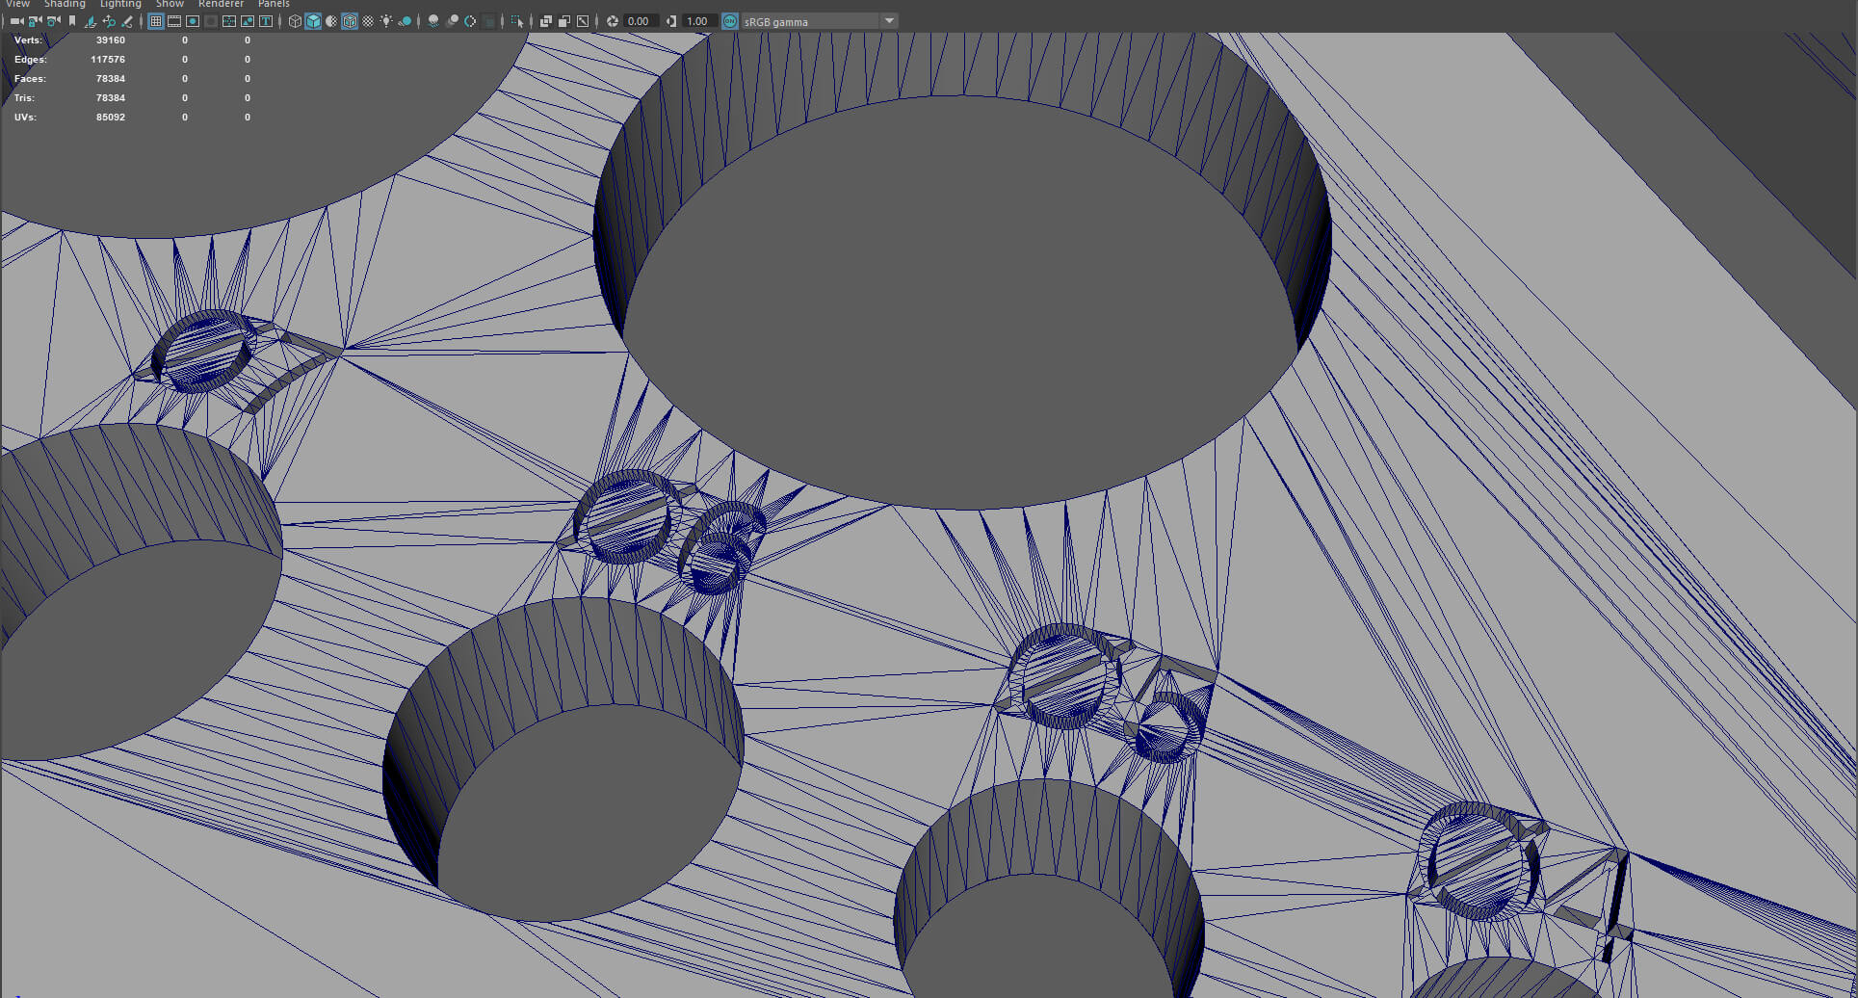Toggle the viewport grid display
The height and width of the screenshot is (998, 1858).
(x=155, y=21)
